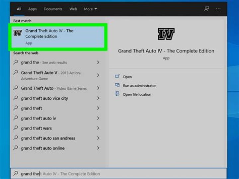Select the Web search tab
The height and width of the screenshot is (179, 239).
click(x=73, y=9)
